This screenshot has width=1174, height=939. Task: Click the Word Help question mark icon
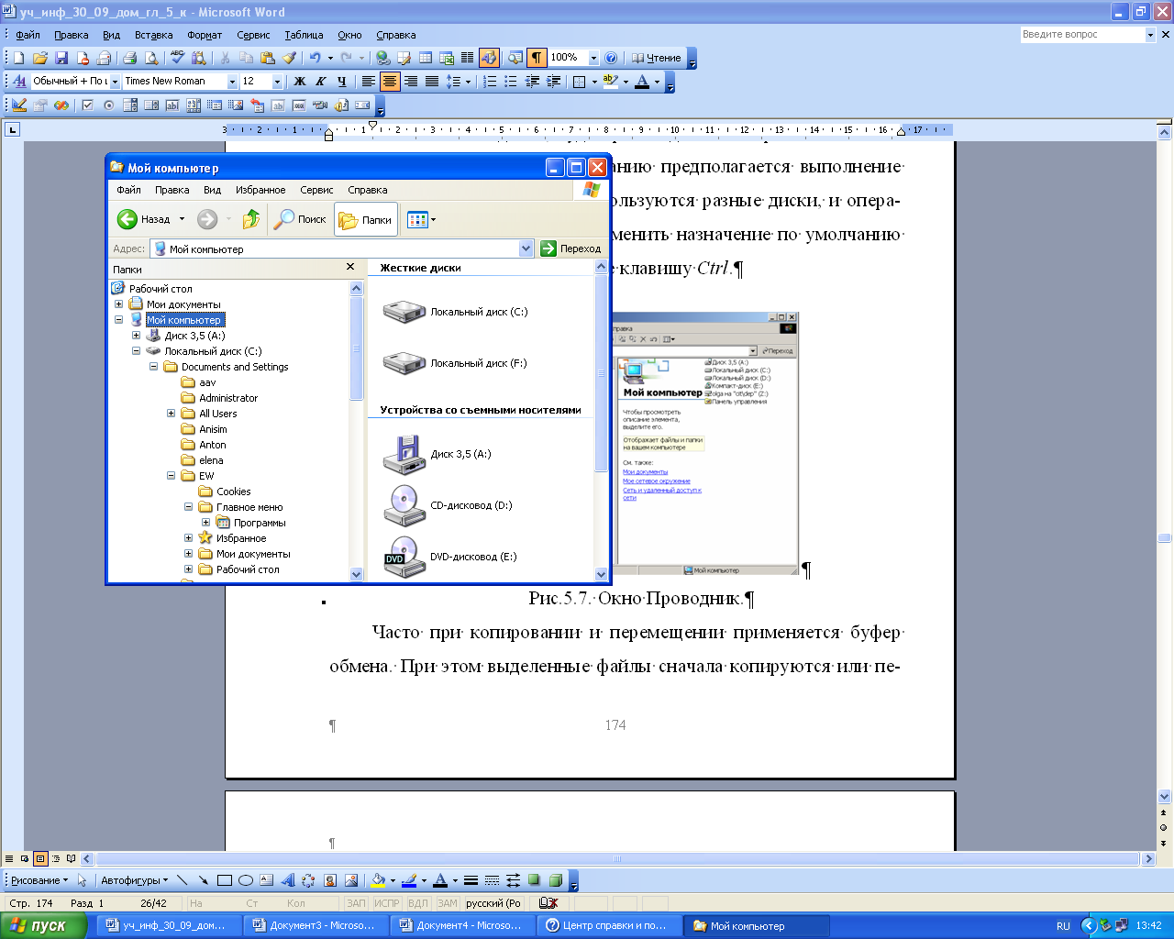click(611, 58)
